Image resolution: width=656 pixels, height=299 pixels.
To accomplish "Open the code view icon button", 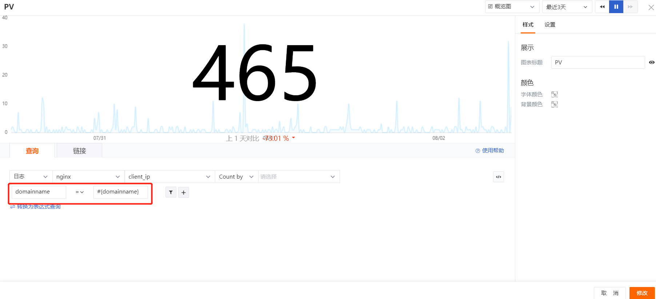I will [x=499, y=177].
